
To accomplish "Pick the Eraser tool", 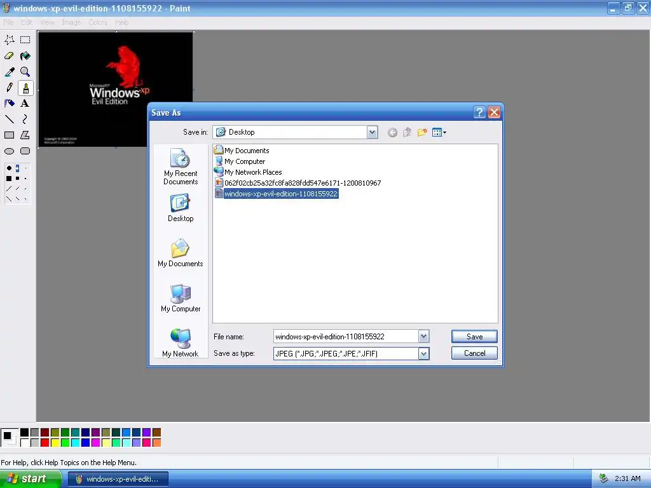I will 9,56.
